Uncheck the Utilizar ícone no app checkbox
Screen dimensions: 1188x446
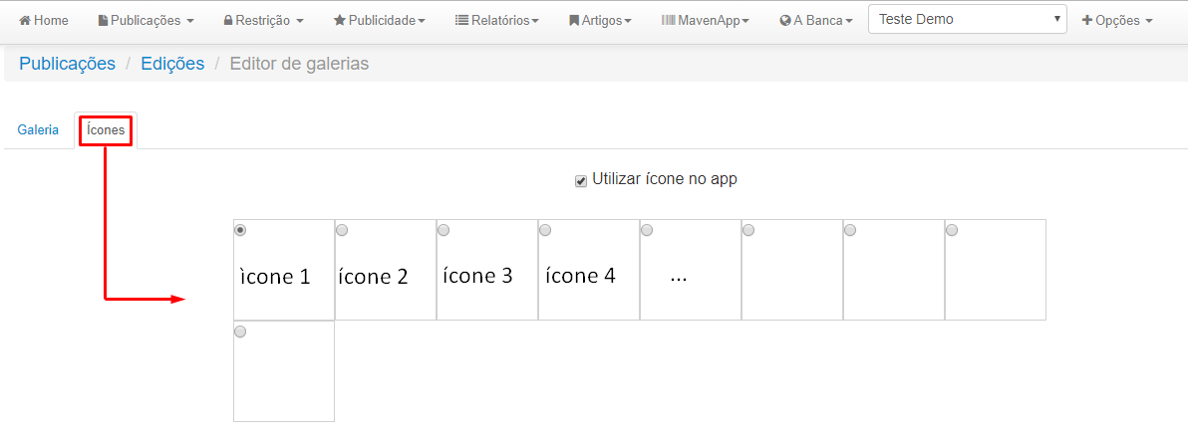pos(581,181)
